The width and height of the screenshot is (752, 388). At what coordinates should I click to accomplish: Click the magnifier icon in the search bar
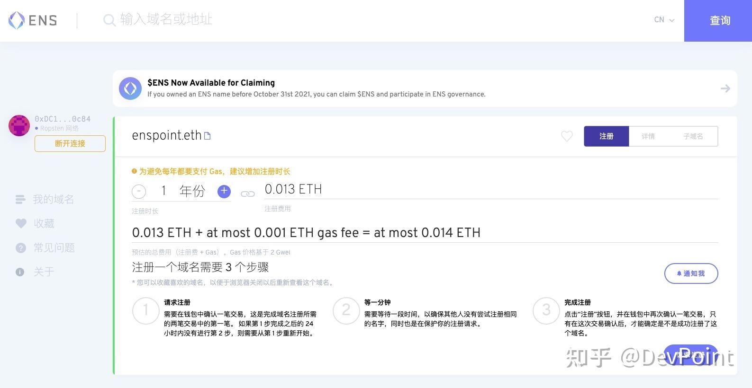tap(109, 19)
